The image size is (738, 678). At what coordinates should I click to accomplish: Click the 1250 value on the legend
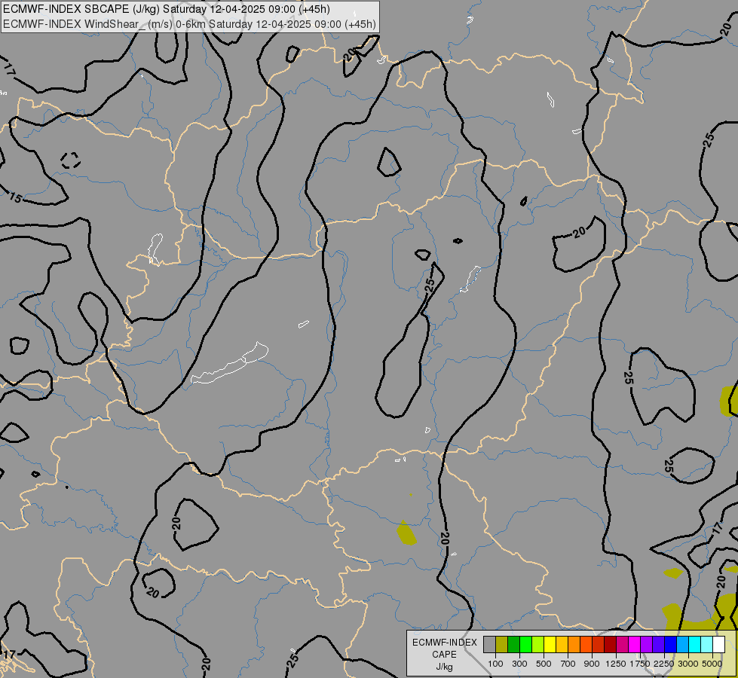click(616, 664)
